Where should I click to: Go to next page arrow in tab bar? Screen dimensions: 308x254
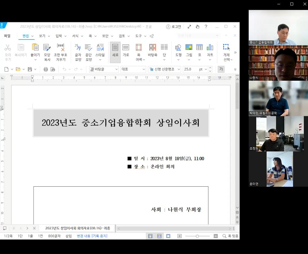click(x=27, y=228)
